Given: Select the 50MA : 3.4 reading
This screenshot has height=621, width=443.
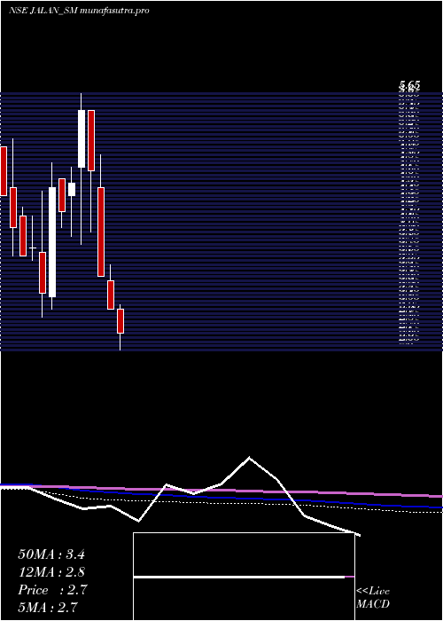Looking at the screenshot, I should click(51, 554).
